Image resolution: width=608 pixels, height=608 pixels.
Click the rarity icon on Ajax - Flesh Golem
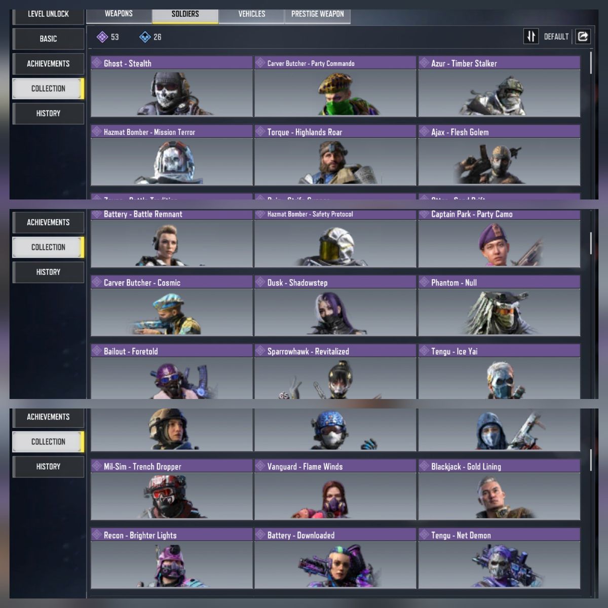(424, 132)
